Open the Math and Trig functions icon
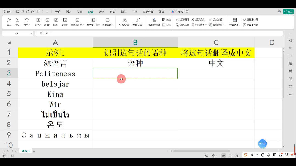 click(x=93, y=20)
